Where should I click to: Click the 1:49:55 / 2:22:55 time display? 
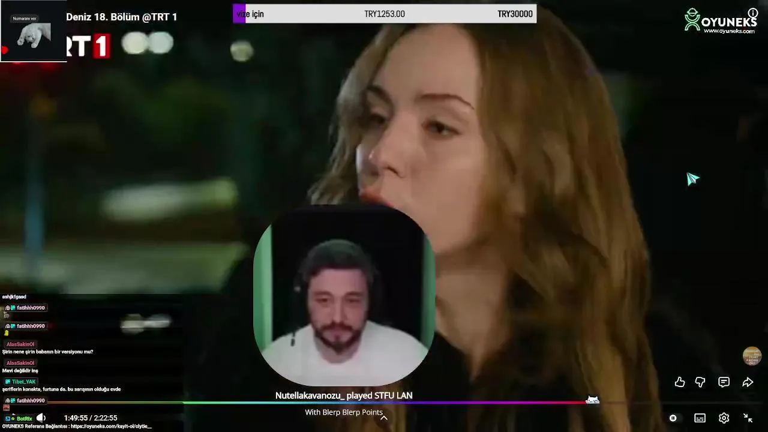tap(91, 418)
